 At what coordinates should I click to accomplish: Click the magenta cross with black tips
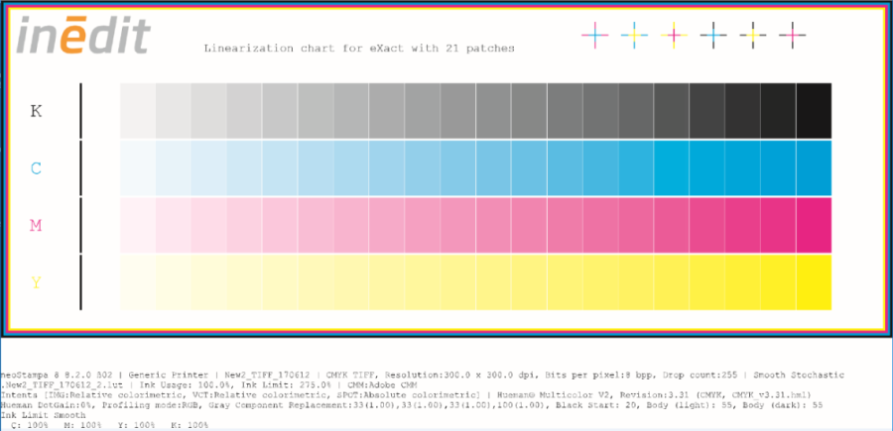(793, 35)
